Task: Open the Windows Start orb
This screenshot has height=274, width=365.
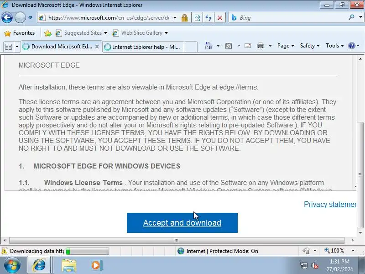Action: 12,265
